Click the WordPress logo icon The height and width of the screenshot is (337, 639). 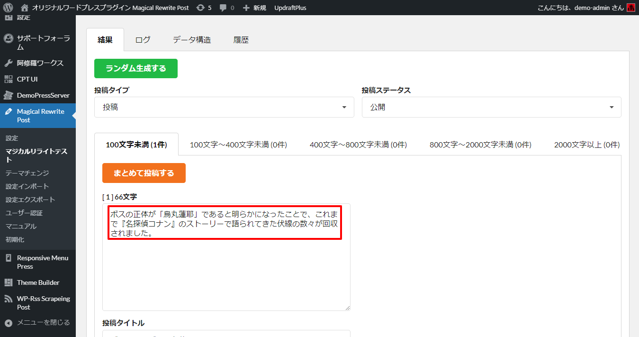8,8
